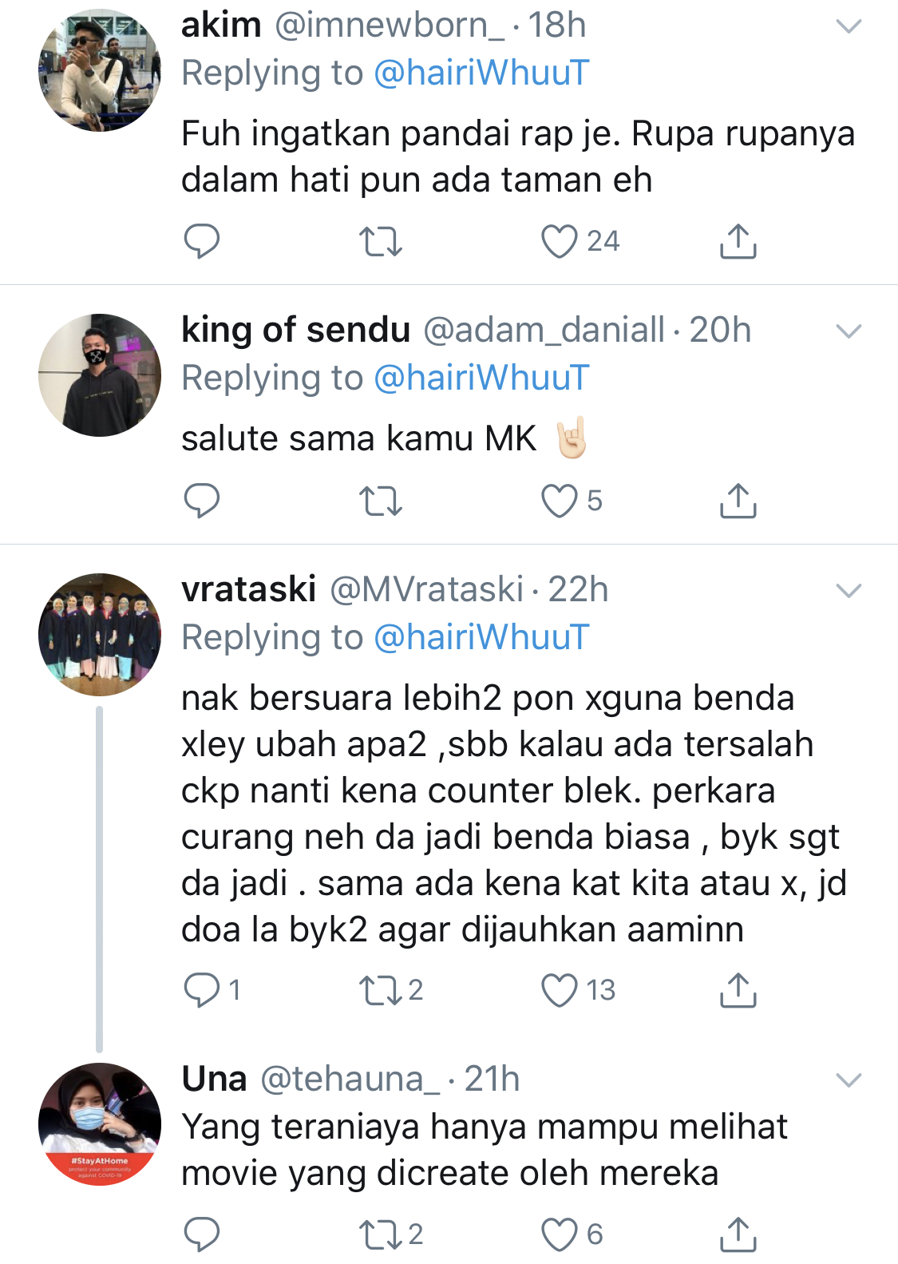
Task: Open Una's profile avatar
Action: point(100,1123)
